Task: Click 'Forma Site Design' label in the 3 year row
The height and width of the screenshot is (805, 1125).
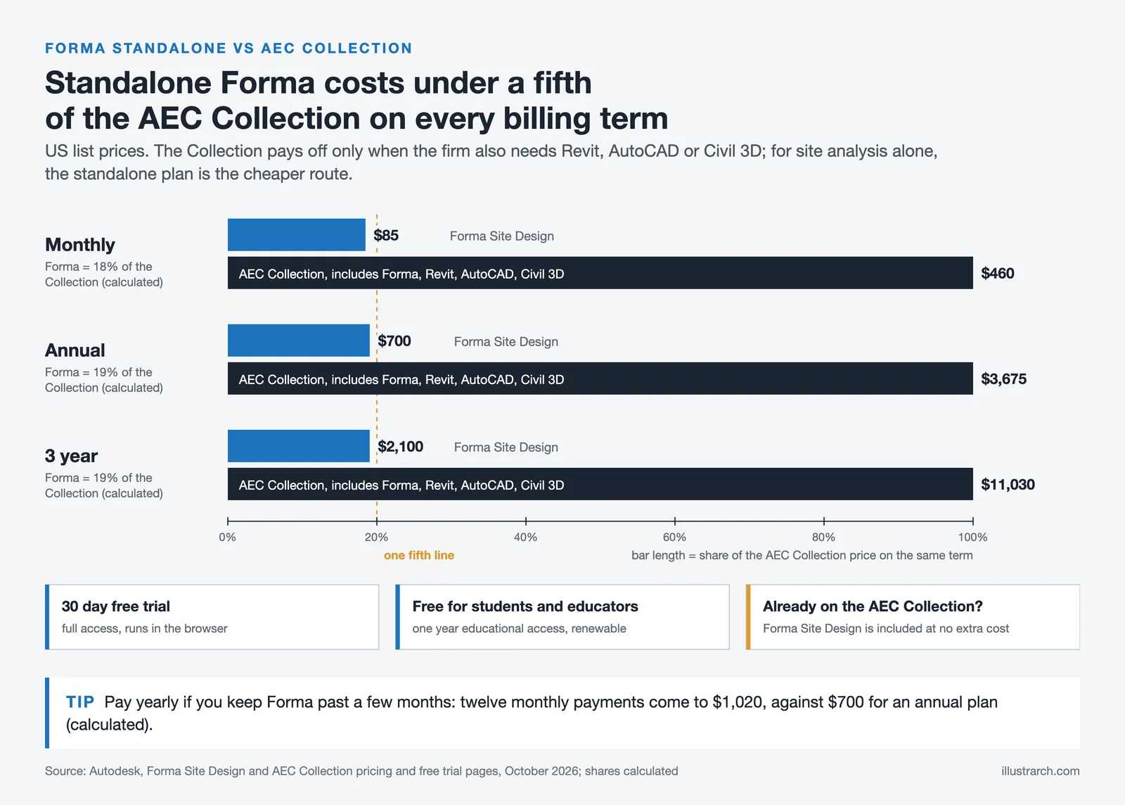Action: click(506, 448)
